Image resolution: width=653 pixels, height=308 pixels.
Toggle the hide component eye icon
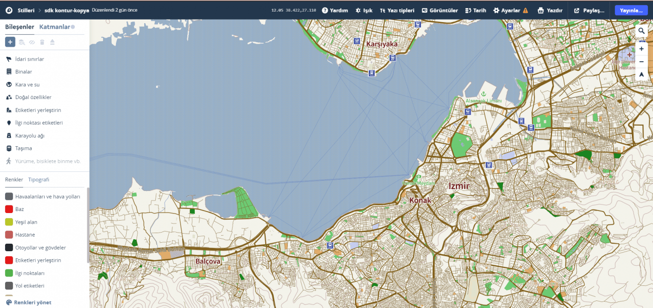pyautogui.click(x=32, y=42)
